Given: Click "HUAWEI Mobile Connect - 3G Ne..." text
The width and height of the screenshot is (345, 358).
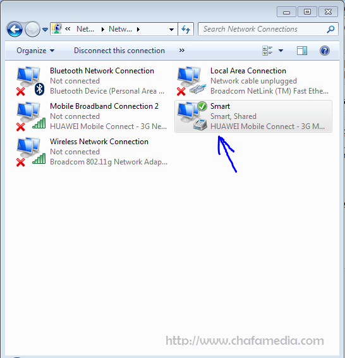Looking at the screenshot, I should point(108,127).
